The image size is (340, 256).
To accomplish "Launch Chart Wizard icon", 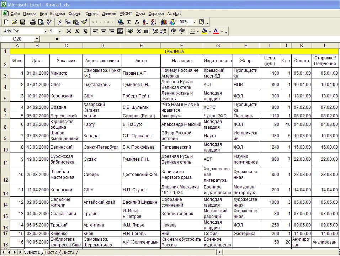I will [x=164, y=22].
